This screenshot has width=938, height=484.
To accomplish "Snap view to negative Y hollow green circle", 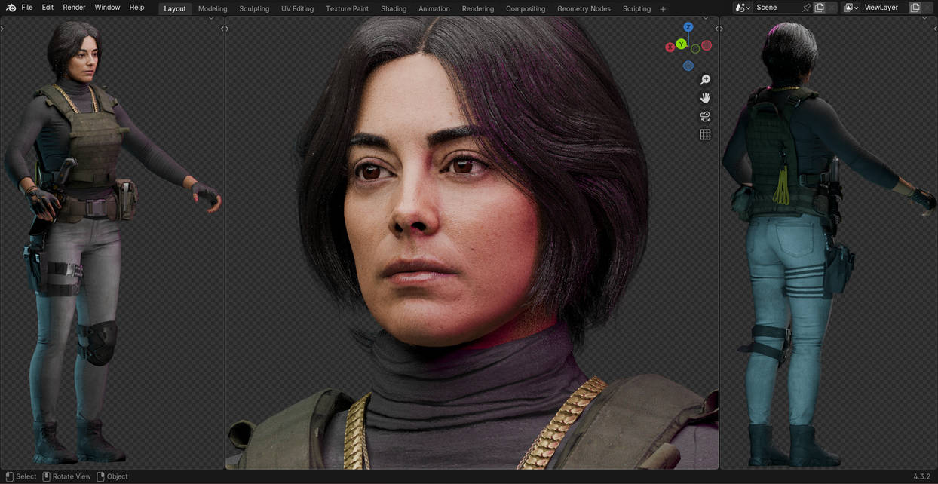I will [x=695, y=49].
